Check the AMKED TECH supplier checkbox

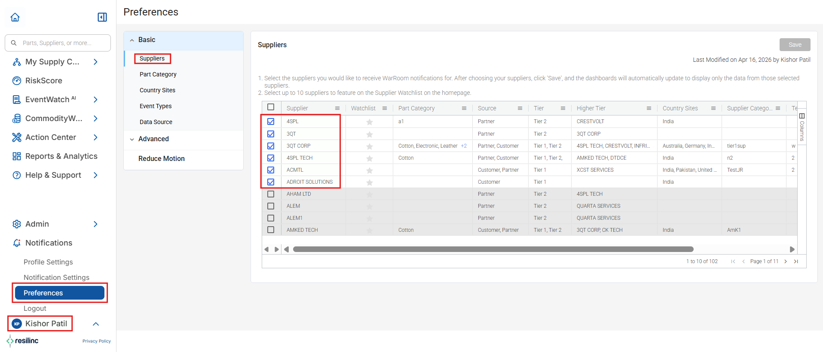(271, 230)
